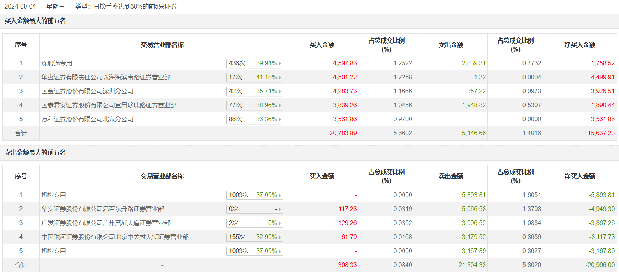Open the 0次 stats box for 华安证券
This screenshot has height=274, width=619.
point(254,209)
